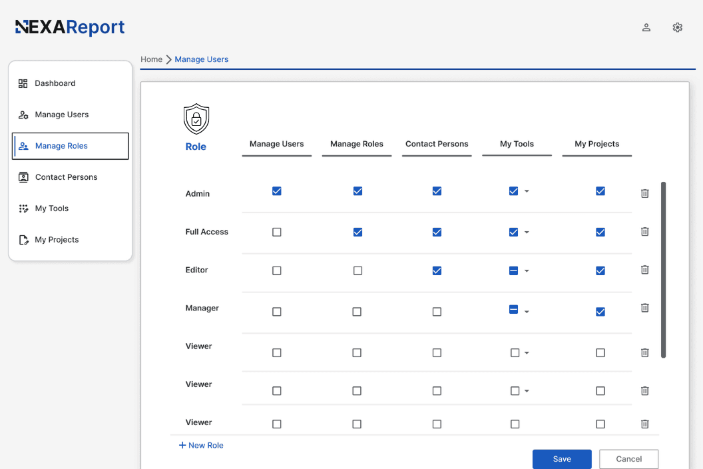
Task: Click the New Role link
Action: pyautogui.click(x=200, y=445)
